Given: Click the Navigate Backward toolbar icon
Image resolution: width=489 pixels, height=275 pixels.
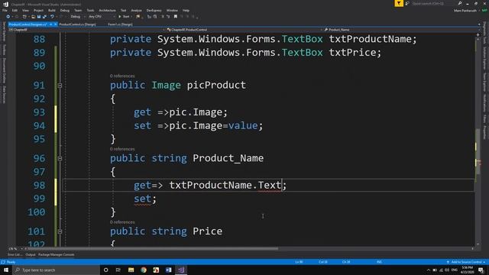Looking at the screenshot, I should (8, 17).
